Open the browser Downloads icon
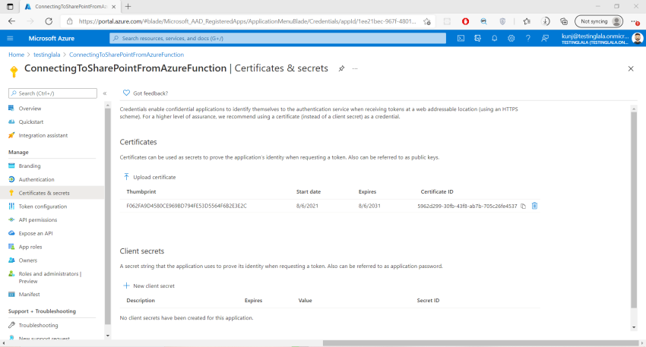 546,21
